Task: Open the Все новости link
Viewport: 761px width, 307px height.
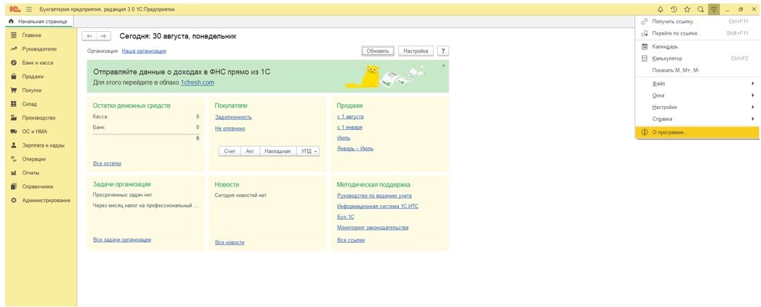Action: click(x=230, y=242)
